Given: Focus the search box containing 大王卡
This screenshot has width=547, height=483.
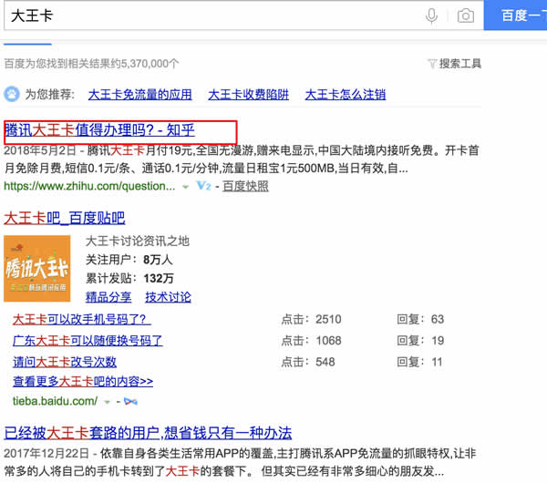Looking at the screenshot, I should [x=210, y=16].
